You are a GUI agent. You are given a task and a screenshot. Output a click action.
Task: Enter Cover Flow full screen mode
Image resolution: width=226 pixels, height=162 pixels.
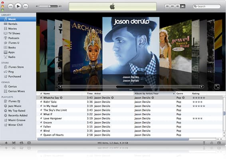(x=217, y=87)
